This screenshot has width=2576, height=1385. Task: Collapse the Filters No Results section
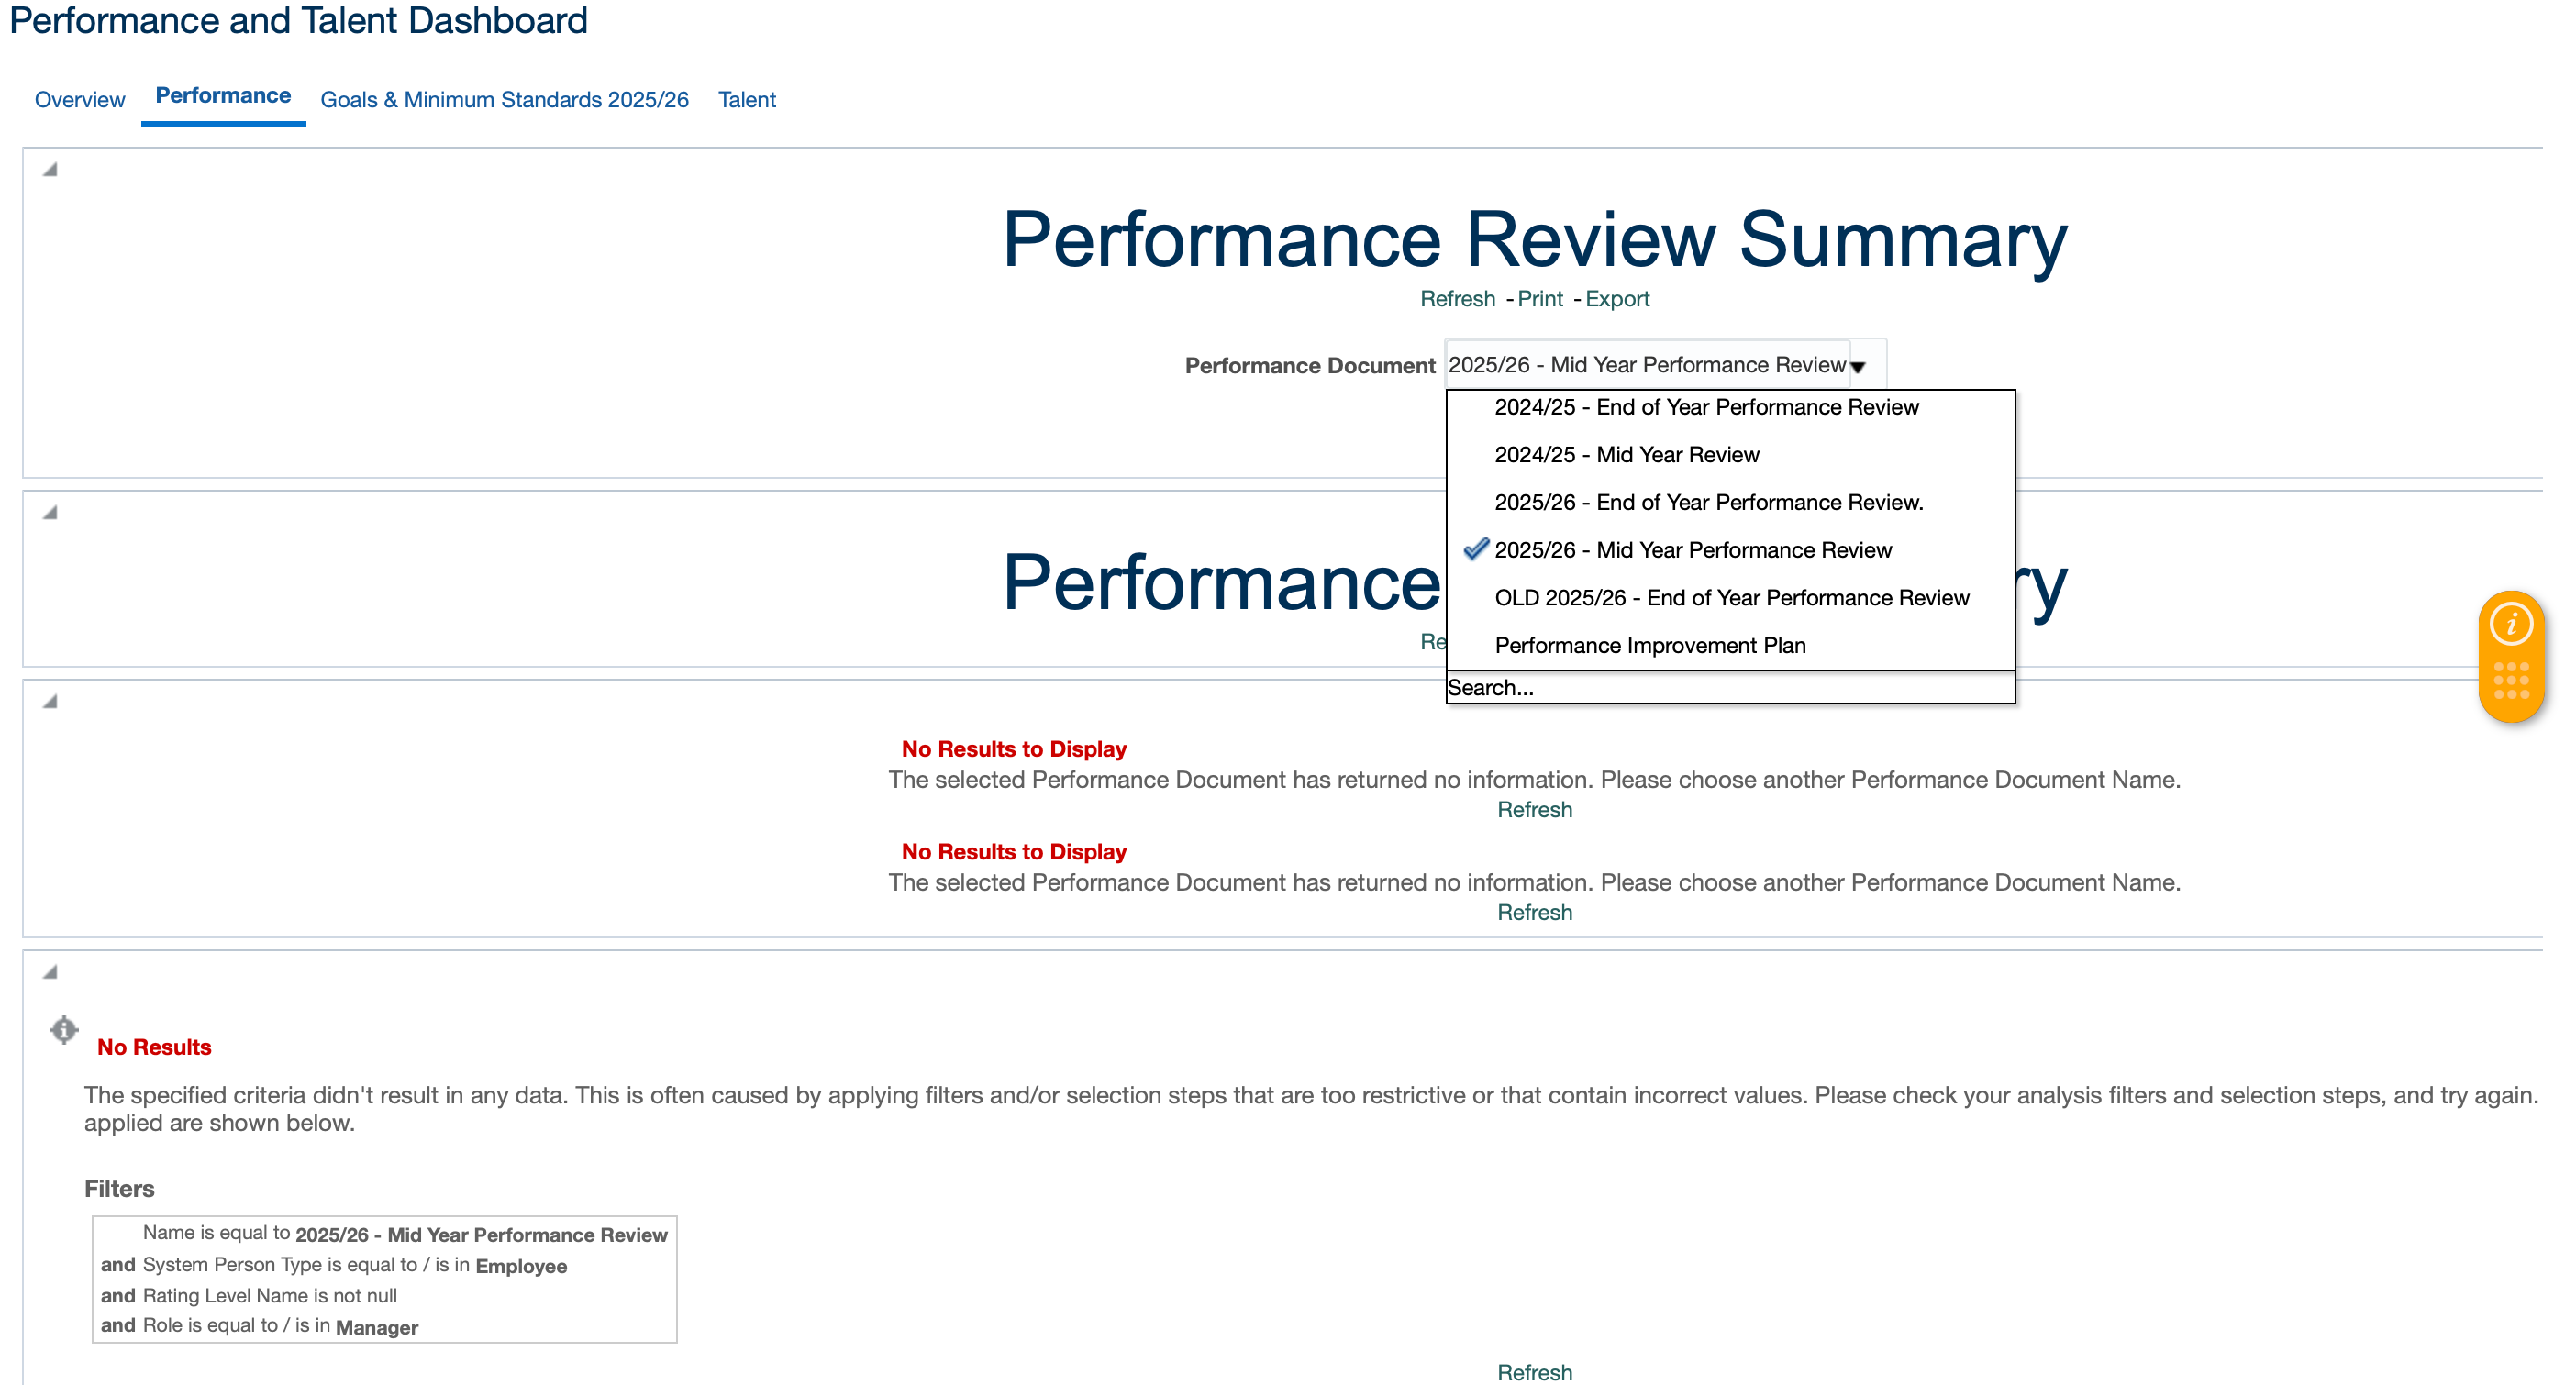tap(50, 972)
